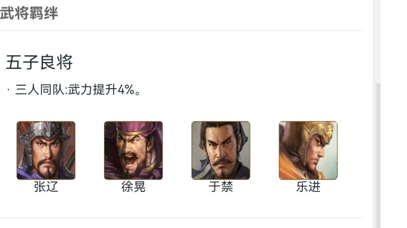
Task: Click the divider line under 武将羁绊
Action: pyautogui.click(x=181, y=30)
